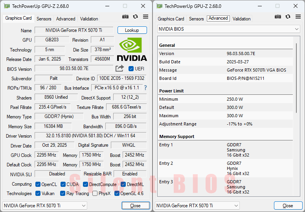Click the Bus Interface question mark icon

[145, 88]
